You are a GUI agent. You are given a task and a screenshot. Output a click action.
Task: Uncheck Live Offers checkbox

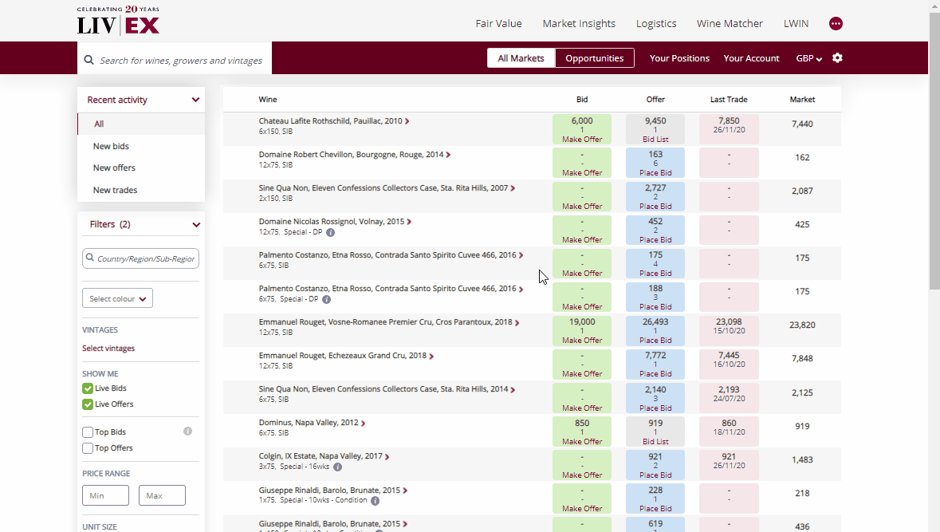pyautogui.click(x=88, y=404)
